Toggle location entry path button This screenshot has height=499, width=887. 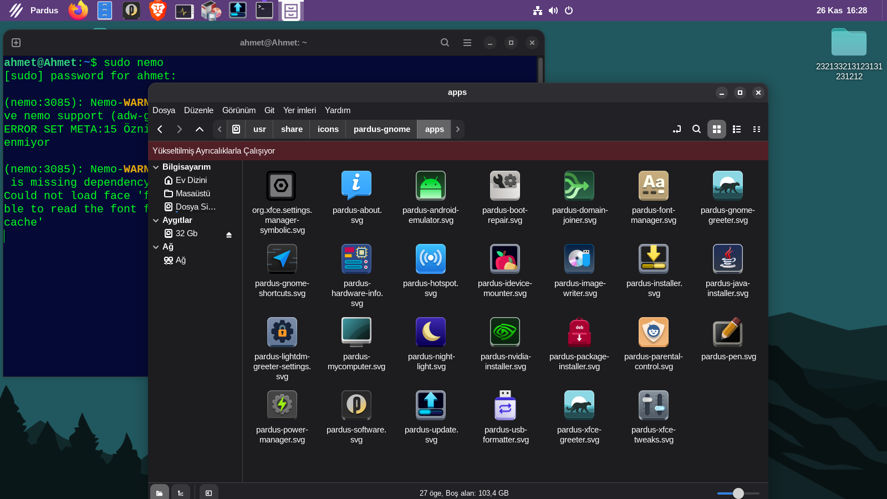(x=677, y=129)
